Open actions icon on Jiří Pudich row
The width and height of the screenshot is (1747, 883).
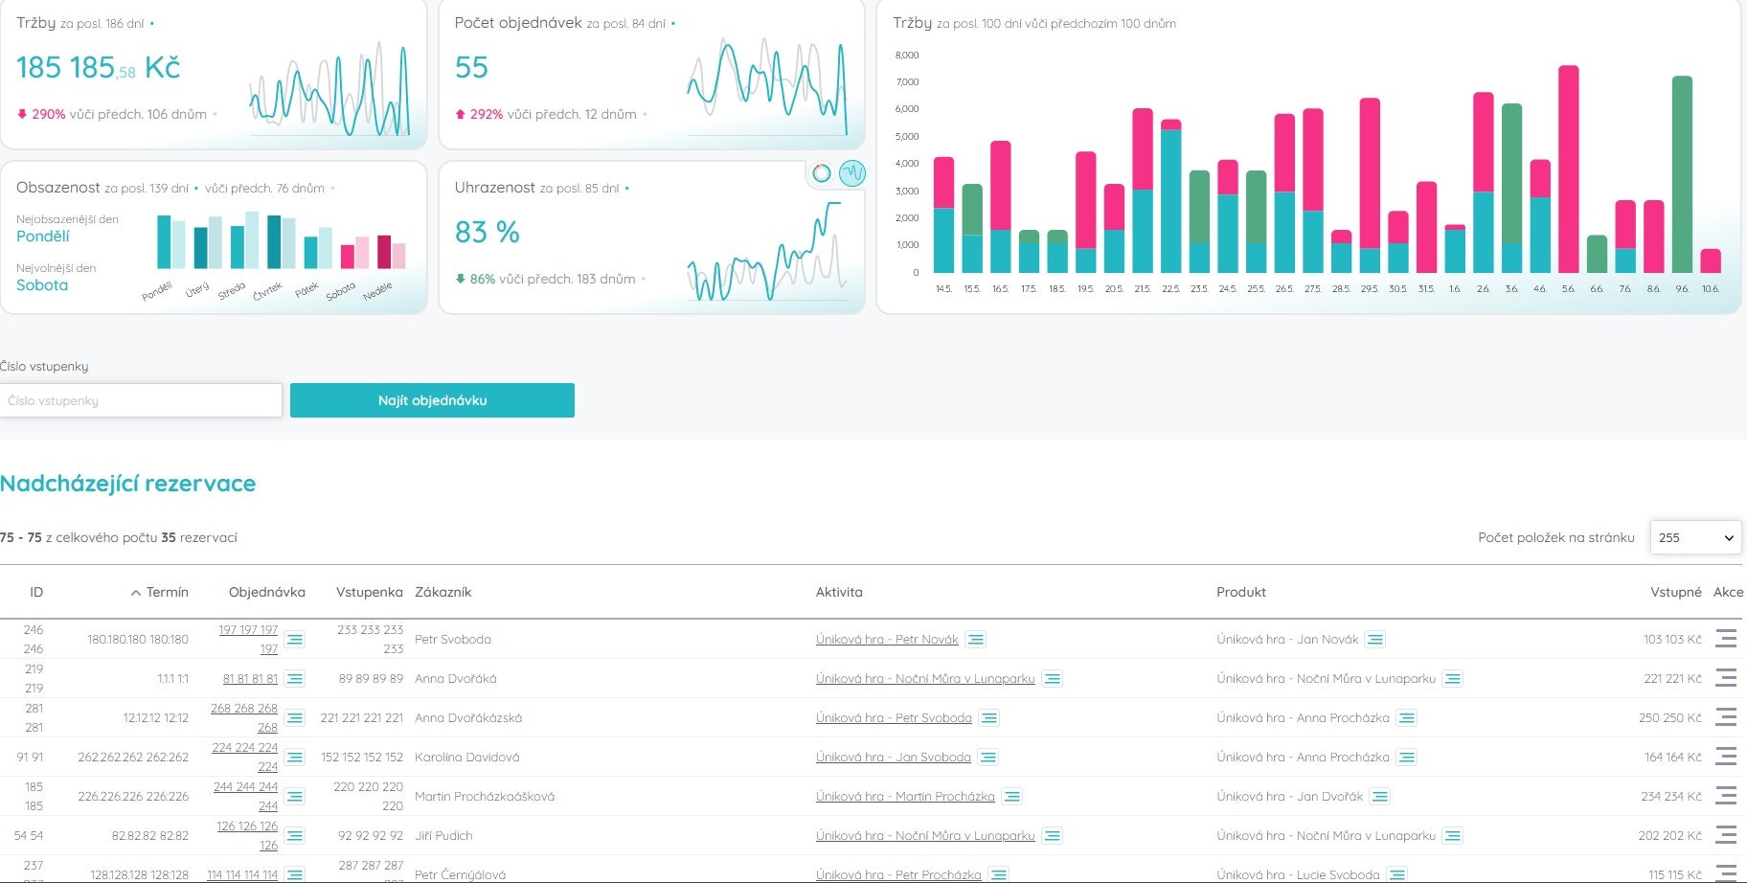click(1728, 834)
